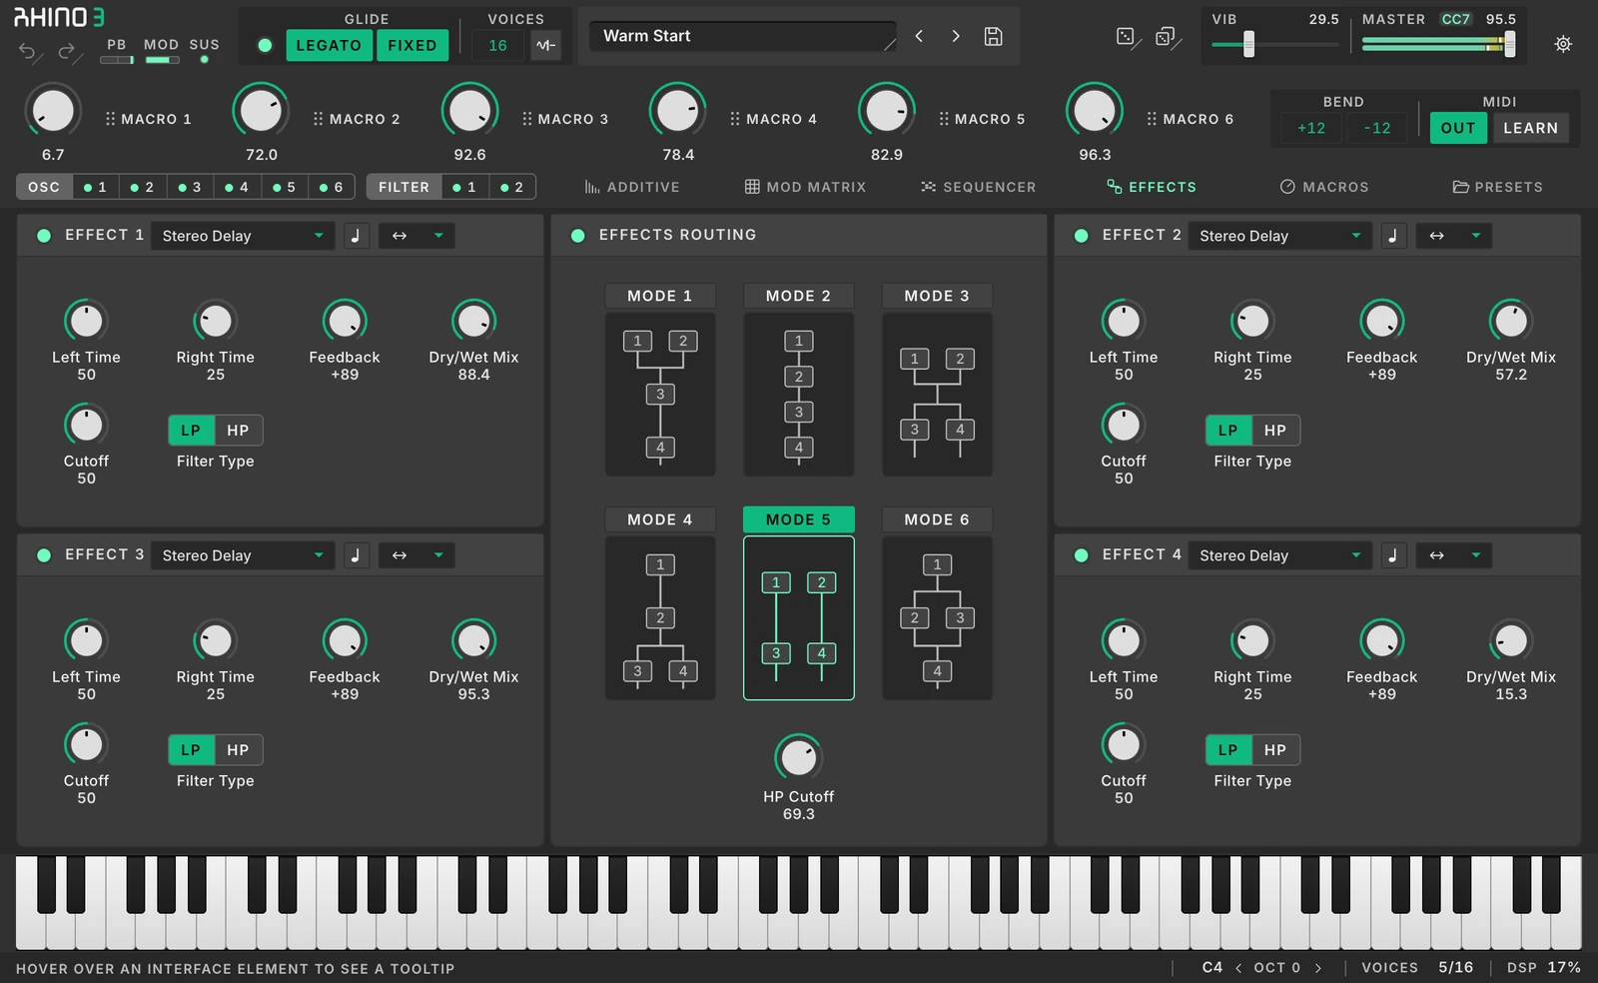The width and height of the screenshot is (1598, 983).
Task: Toggle Effect 3 tempo sync note icon
Action: click(356, 555)
